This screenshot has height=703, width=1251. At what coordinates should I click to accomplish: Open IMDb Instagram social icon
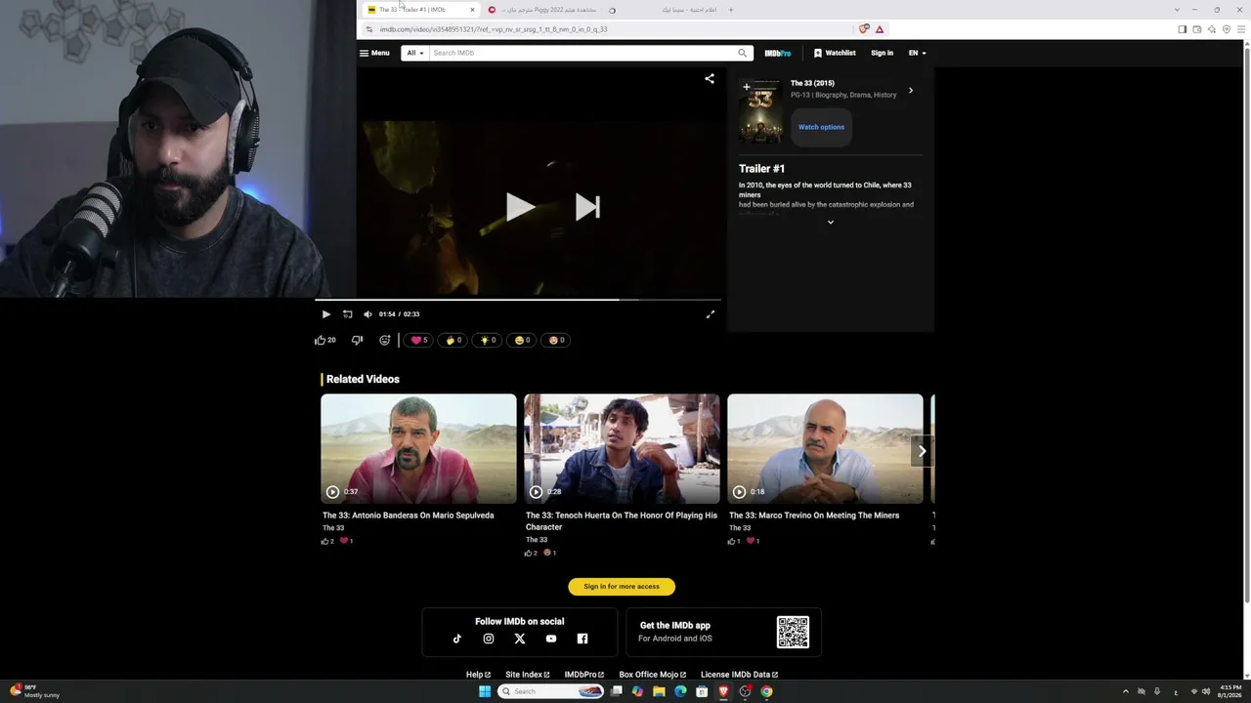pos(489,639)
